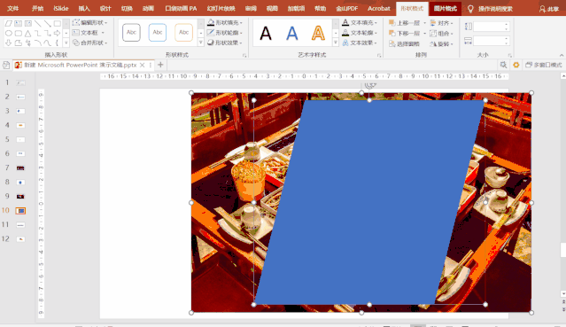Click the shape height input field
The image size is (566, 327).
point(491,27)
